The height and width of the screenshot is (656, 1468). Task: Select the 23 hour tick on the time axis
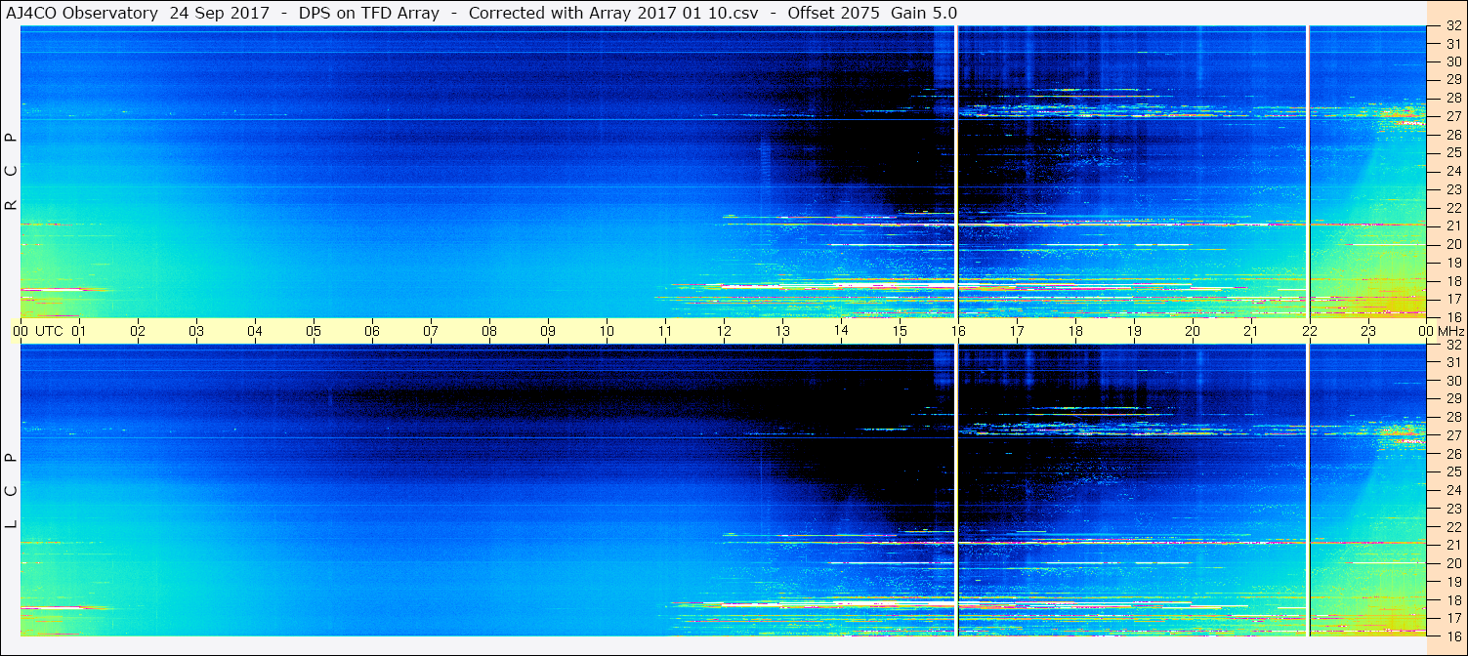[1368, 331]
